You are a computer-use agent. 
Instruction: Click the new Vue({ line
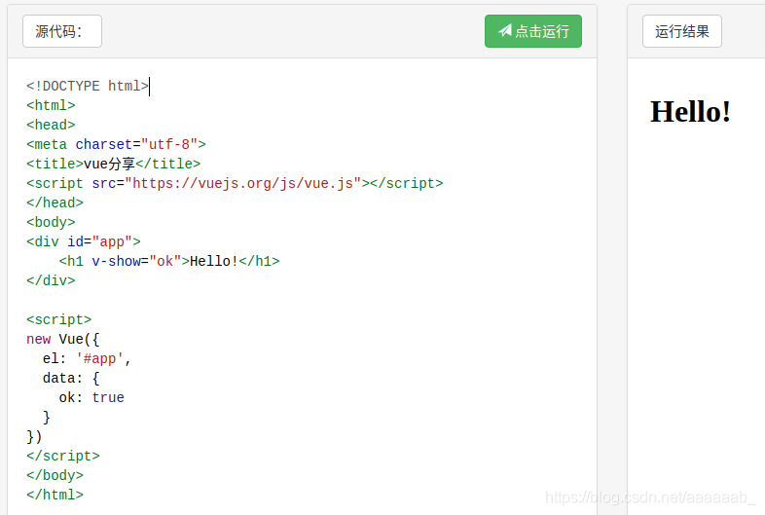click(63, 339)
